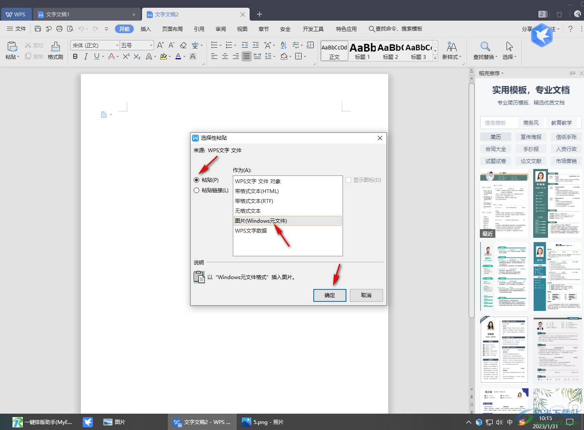Align text right icon
The image size is (584, 430).
(236, 56)
